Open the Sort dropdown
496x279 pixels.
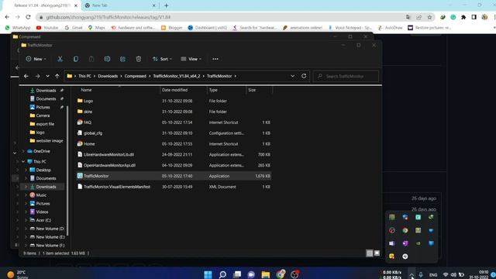(162, 59)
